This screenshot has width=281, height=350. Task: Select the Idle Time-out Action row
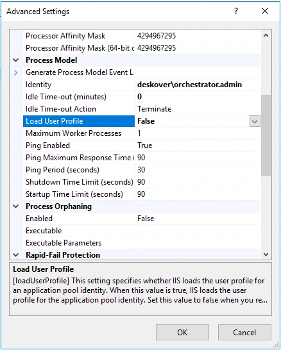[x=142, y=109]
